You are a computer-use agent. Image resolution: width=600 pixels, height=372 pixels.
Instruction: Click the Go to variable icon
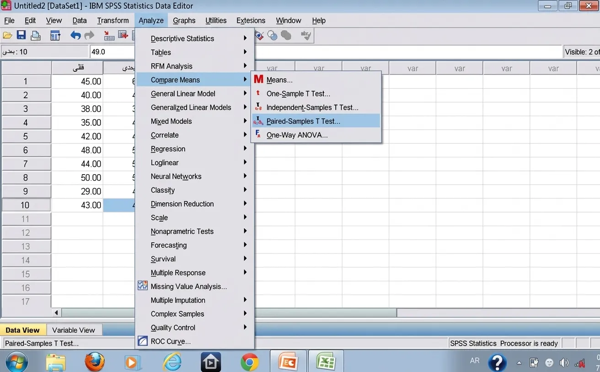point(123,36)
